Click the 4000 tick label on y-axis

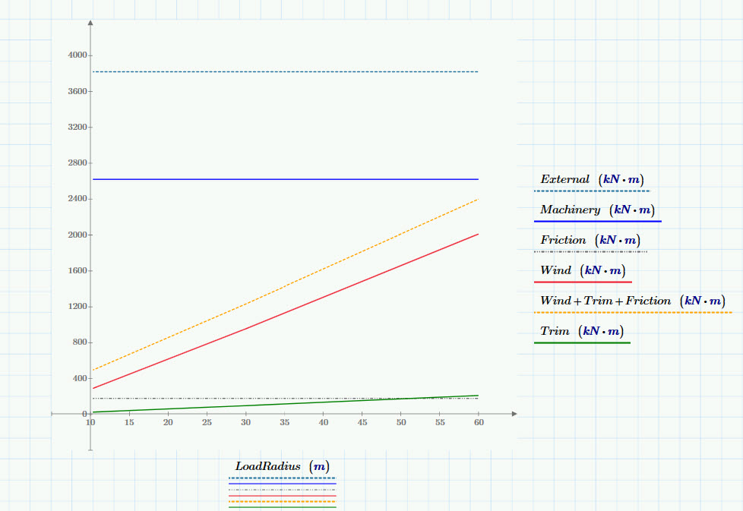tap(77, 55)
